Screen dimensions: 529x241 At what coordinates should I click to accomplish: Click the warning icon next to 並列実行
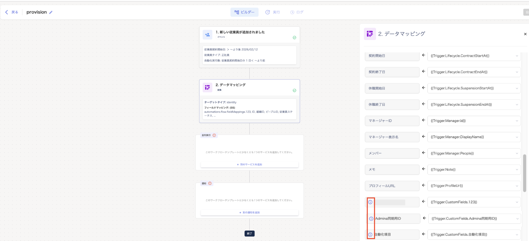(214, 135)
